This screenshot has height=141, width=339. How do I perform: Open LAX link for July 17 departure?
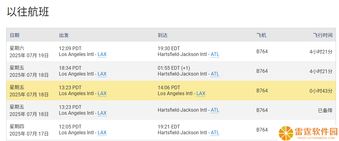[102, 133]
